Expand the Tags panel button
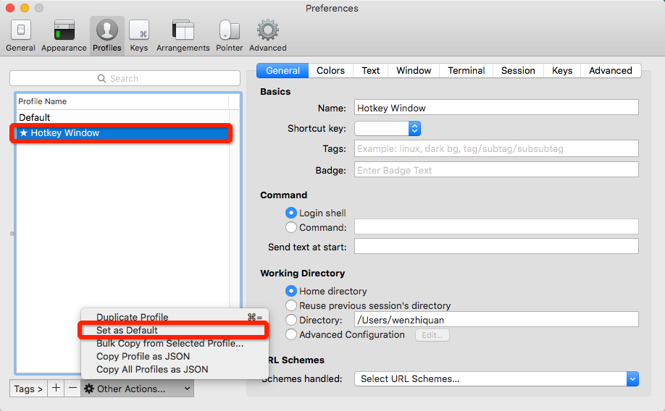 [x=28, y=389]
